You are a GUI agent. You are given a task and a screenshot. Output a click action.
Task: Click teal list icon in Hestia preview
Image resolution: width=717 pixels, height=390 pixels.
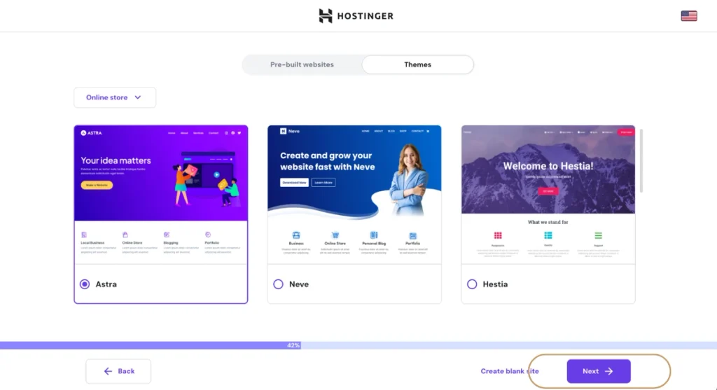548,235
